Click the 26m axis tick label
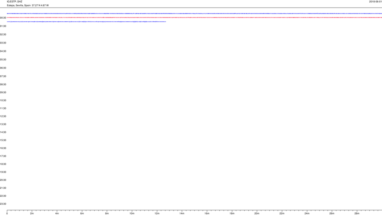This screenshot has height=215, width=382. point(332,213)
